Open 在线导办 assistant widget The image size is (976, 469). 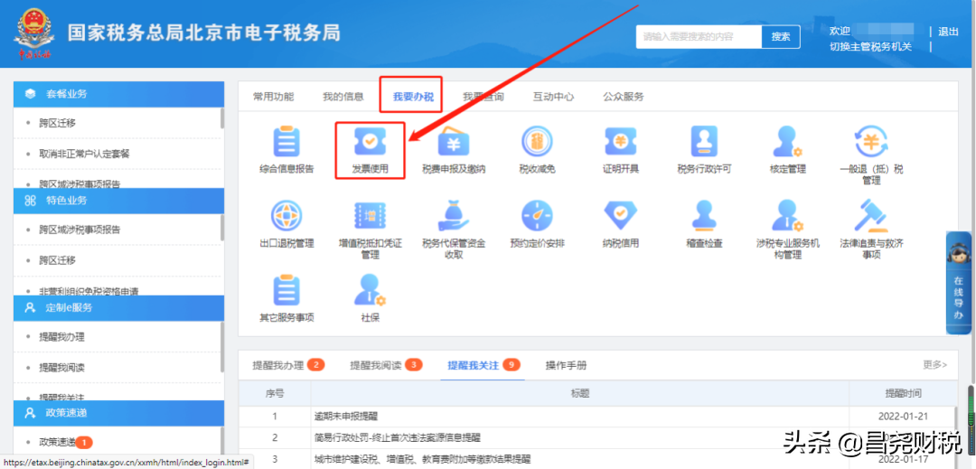[x=959, y=283]
